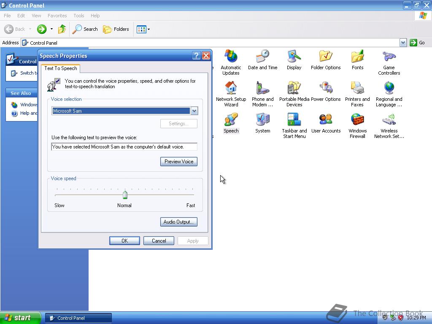Click the green Forward arrow button

(x=42, y=29)
